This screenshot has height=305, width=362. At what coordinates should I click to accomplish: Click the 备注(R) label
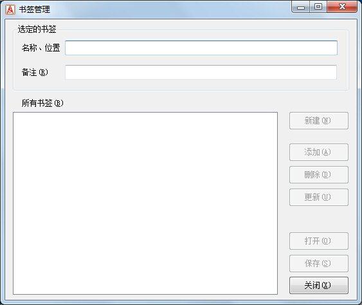coord(35,72)
